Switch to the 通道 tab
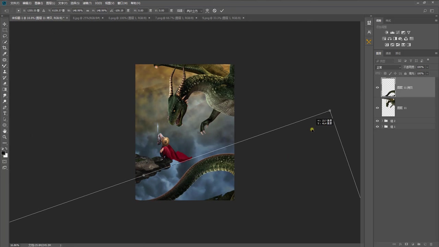The image size is (439, 247). pos(388,53)
